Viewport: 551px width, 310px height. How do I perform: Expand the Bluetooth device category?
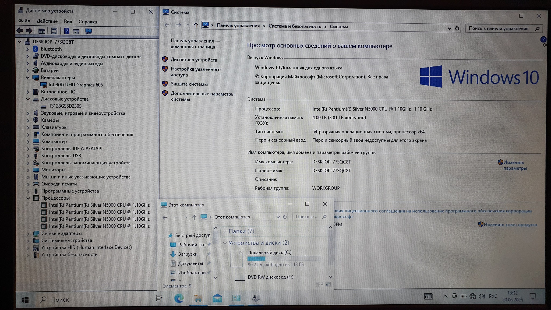28,49
